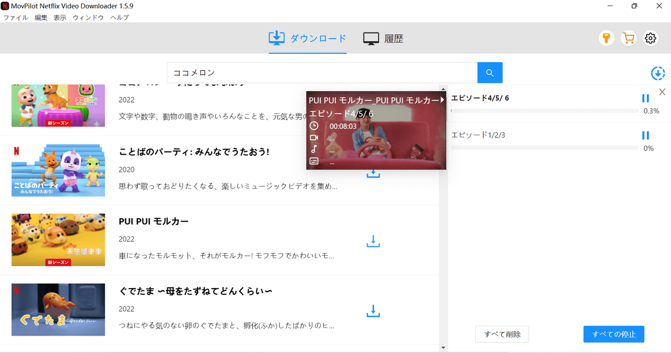Click the duration 00:08:03 in preview popup
671x353 pixels.
[343, 126]
